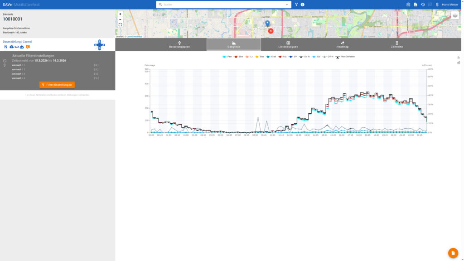464x261 pixels.
Task: Open the history clock icon in header
Action: [423, 5]
